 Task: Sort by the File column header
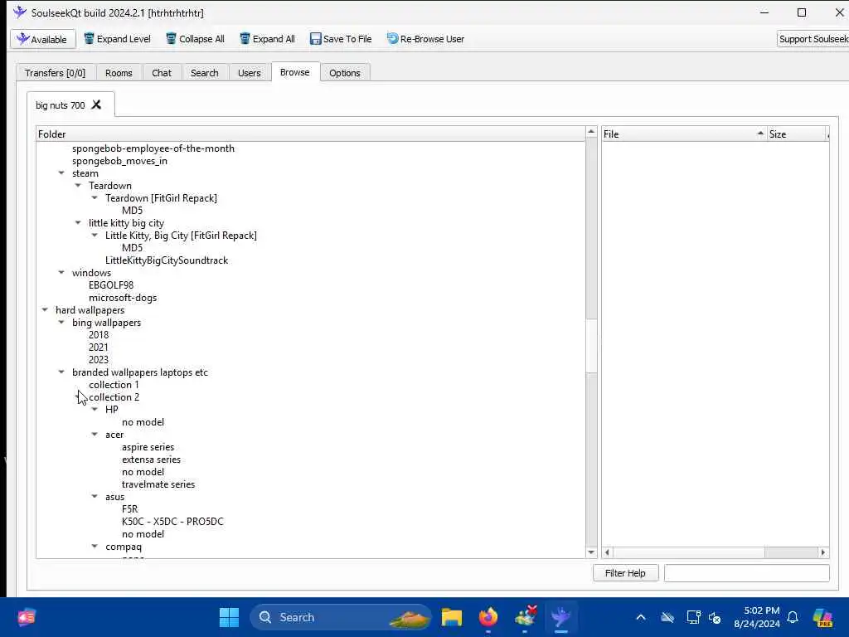(684, 134)
